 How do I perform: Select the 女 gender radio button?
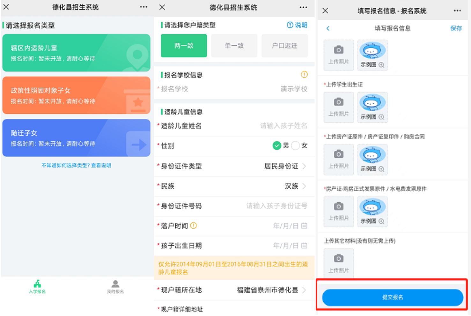tap(296, 146)
